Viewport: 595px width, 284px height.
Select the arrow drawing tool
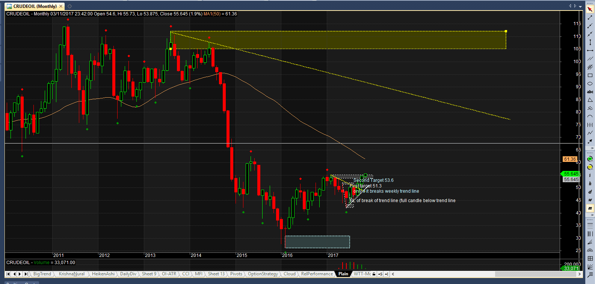pos(590,142)
